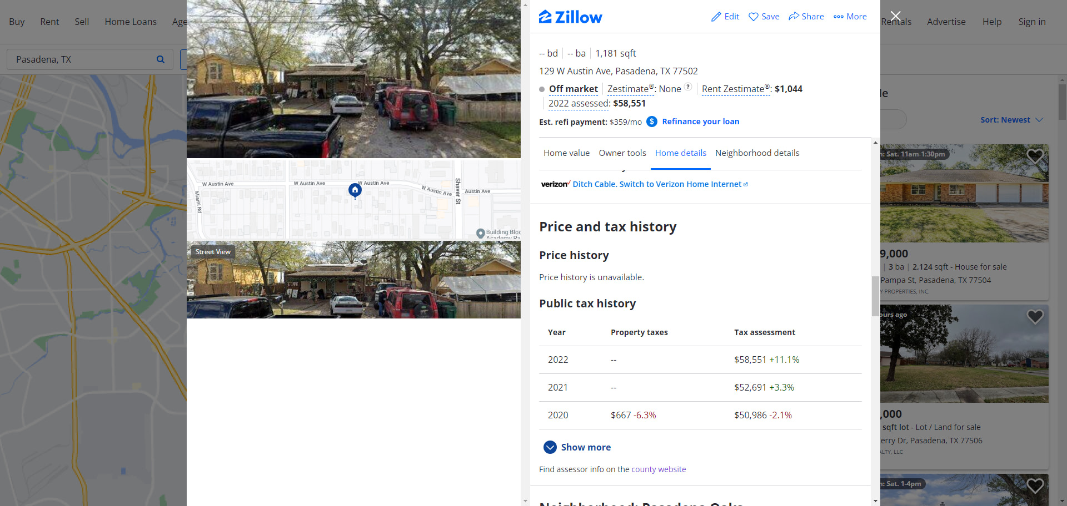Click the Share arrow icon
Image resolution: width=1067 pixels, height=506 pixels.
tap(794, 16)
